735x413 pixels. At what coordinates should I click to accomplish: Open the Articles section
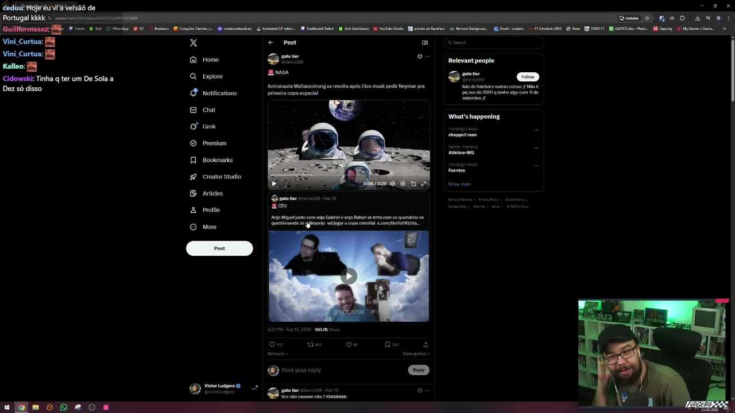(x=206, y=193)
